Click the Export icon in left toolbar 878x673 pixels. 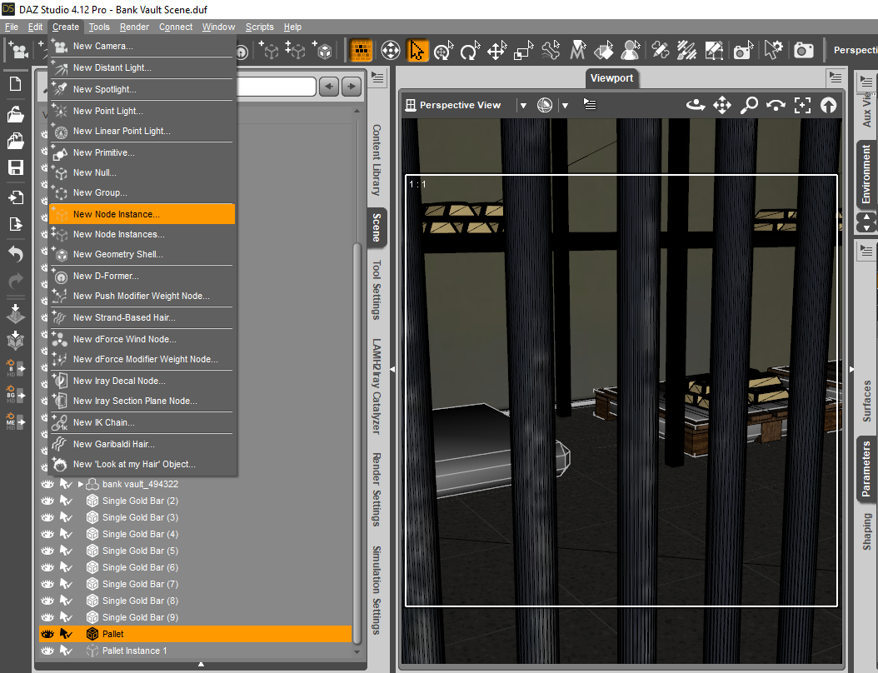tap(15, 224)
